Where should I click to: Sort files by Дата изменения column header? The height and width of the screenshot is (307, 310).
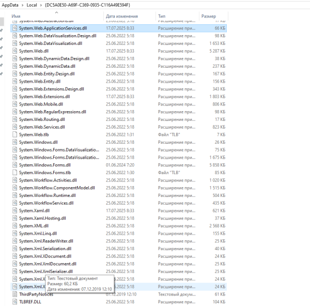coord(122,16)
